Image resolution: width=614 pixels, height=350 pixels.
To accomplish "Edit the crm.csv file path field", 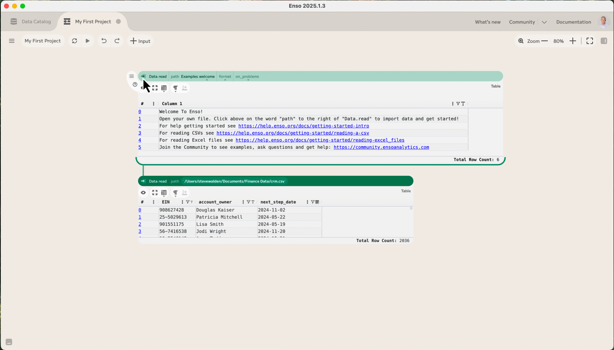I will click(234, 181).
